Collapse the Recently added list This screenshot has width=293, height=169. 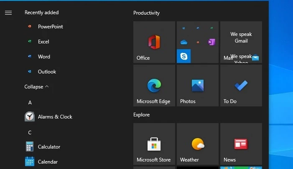pyautogui.click(x=36, y=87)
